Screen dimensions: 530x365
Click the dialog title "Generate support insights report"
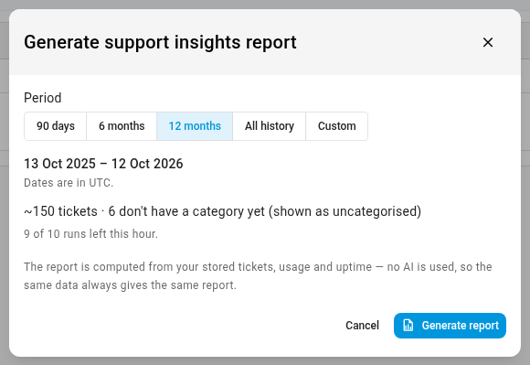[x=160, y=43]
